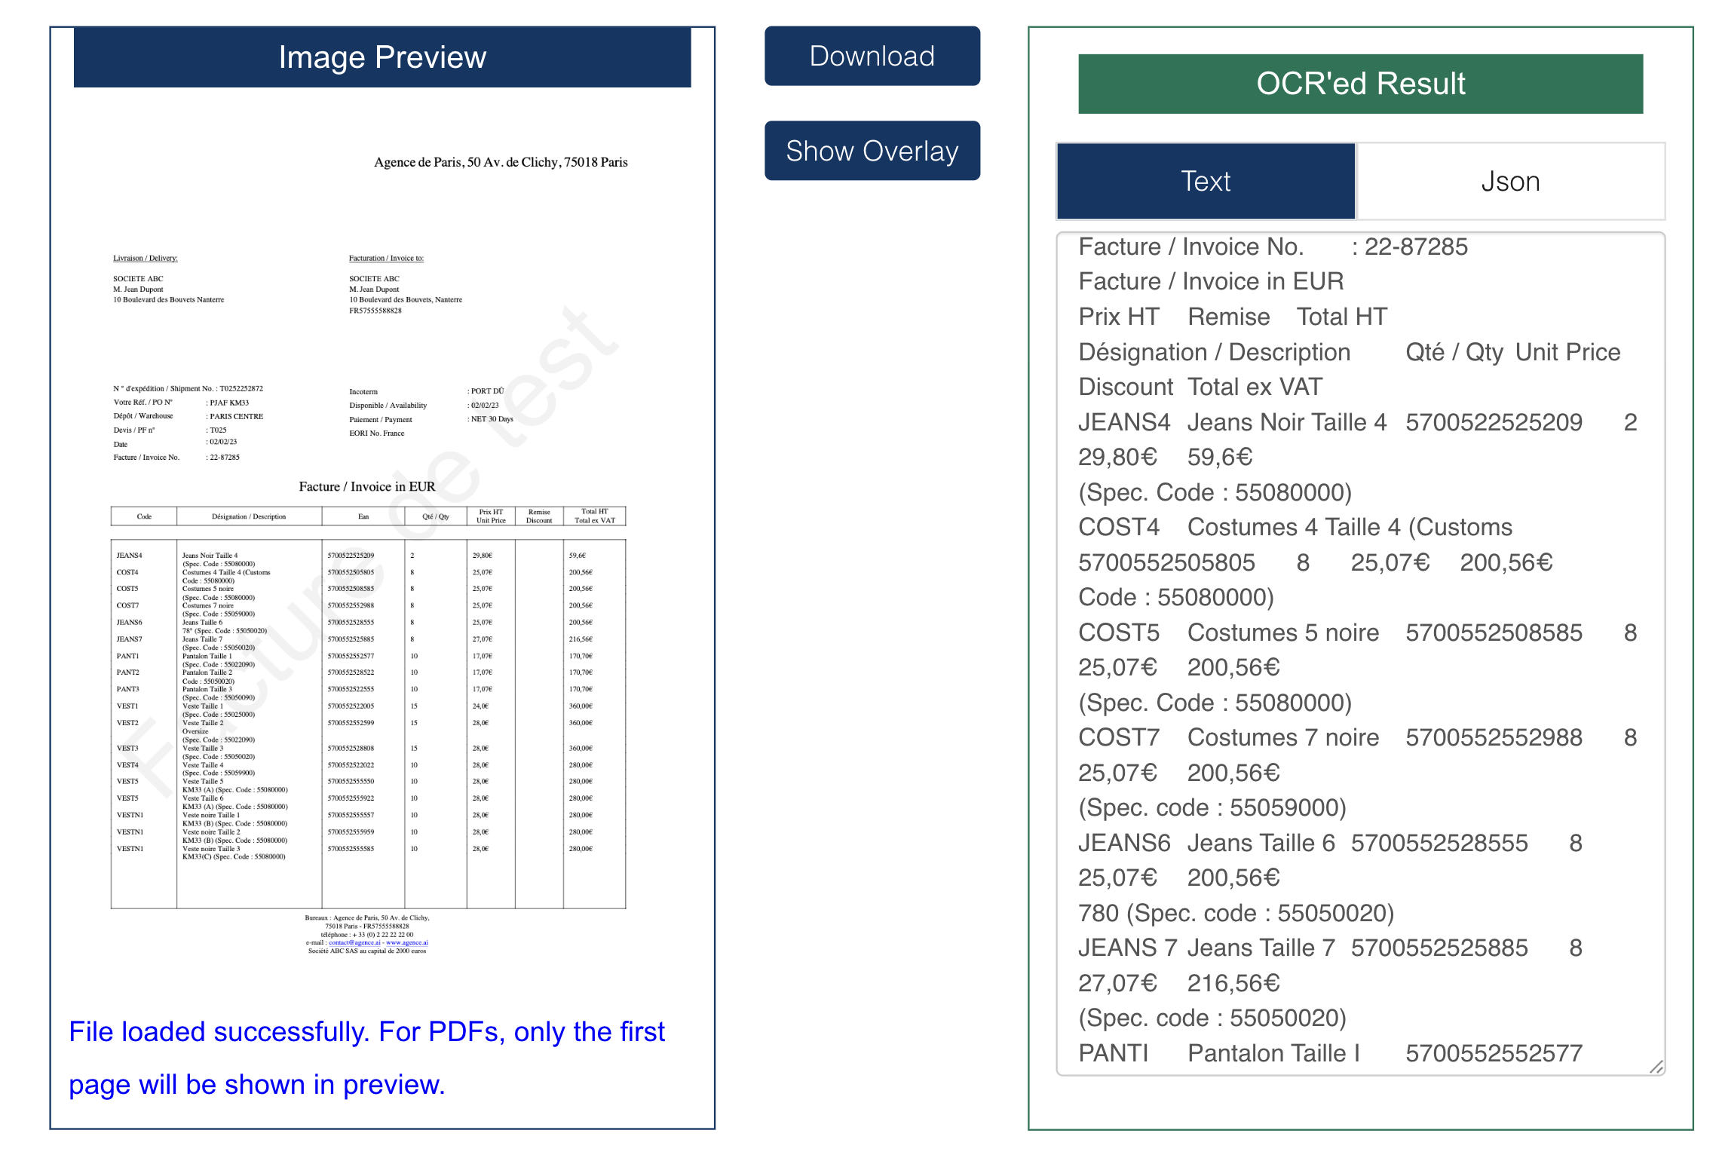The width and height of the screenshot is (1716, 1170).
Task: Switch to the Json tab
Action: click(x=1510, y=181)
